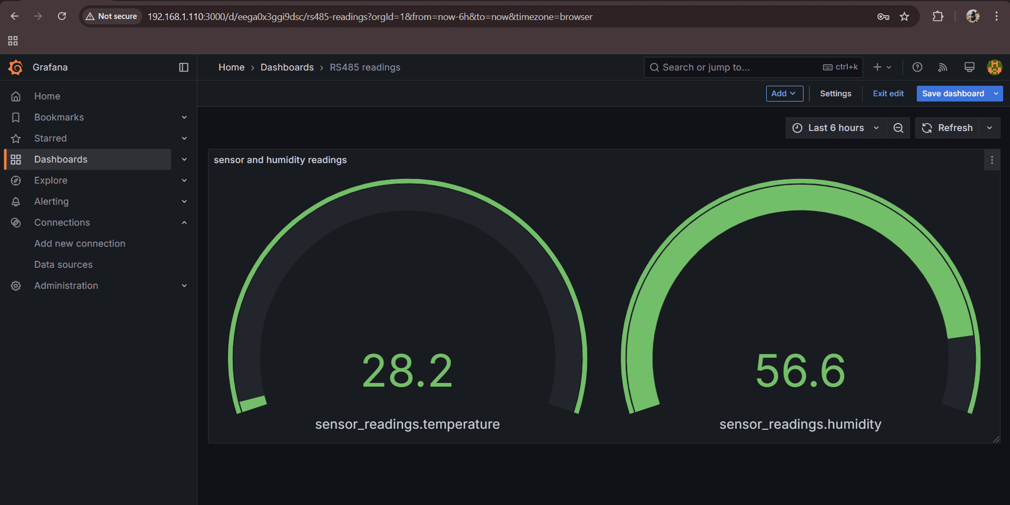The width and height of the screenshot is (1010, 505).
Task: Enable kiosk mode via the TV icon
Action: point(968,67)
